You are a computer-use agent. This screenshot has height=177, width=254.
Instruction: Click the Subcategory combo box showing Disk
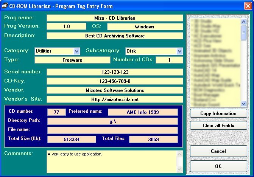pyautogui.click(x=154, y=51)
